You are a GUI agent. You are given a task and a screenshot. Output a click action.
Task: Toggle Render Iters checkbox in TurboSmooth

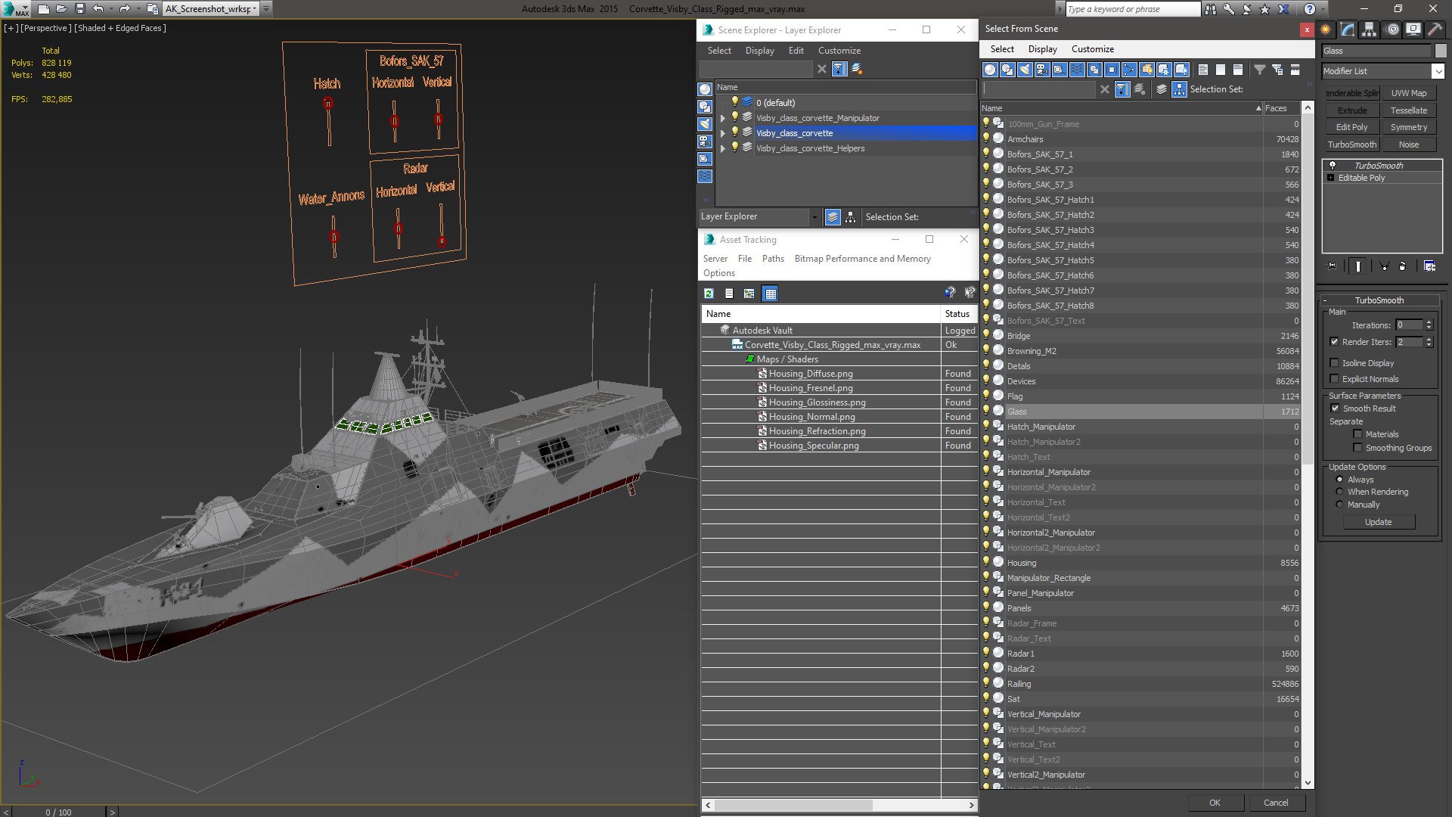point(1334,342)
